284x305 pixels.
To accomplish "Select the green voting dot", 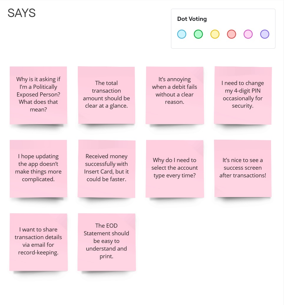I will click(x=198, y=34).
